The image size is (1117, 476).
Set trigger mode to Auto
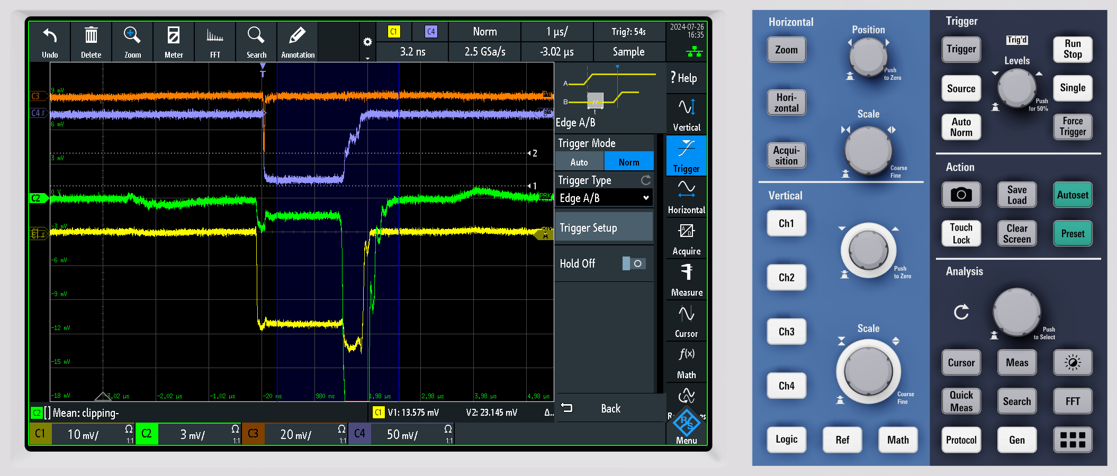tap(579, 162)
